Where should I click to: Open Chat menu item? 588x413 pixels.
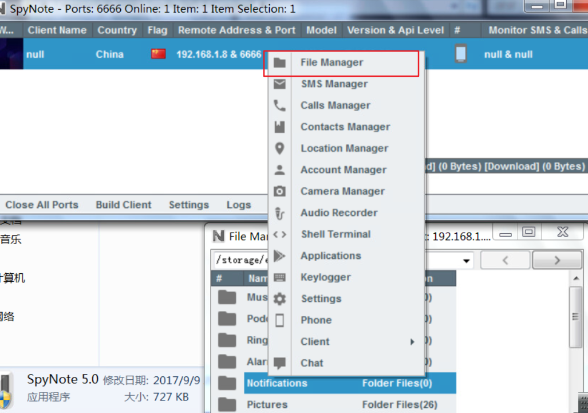tap(347, 363)
